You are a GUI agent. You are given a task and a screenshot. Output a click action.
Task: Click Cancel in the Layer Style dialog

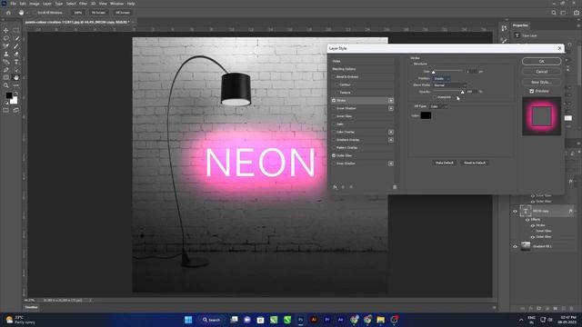pyautogui.click(x=542, y=72)
